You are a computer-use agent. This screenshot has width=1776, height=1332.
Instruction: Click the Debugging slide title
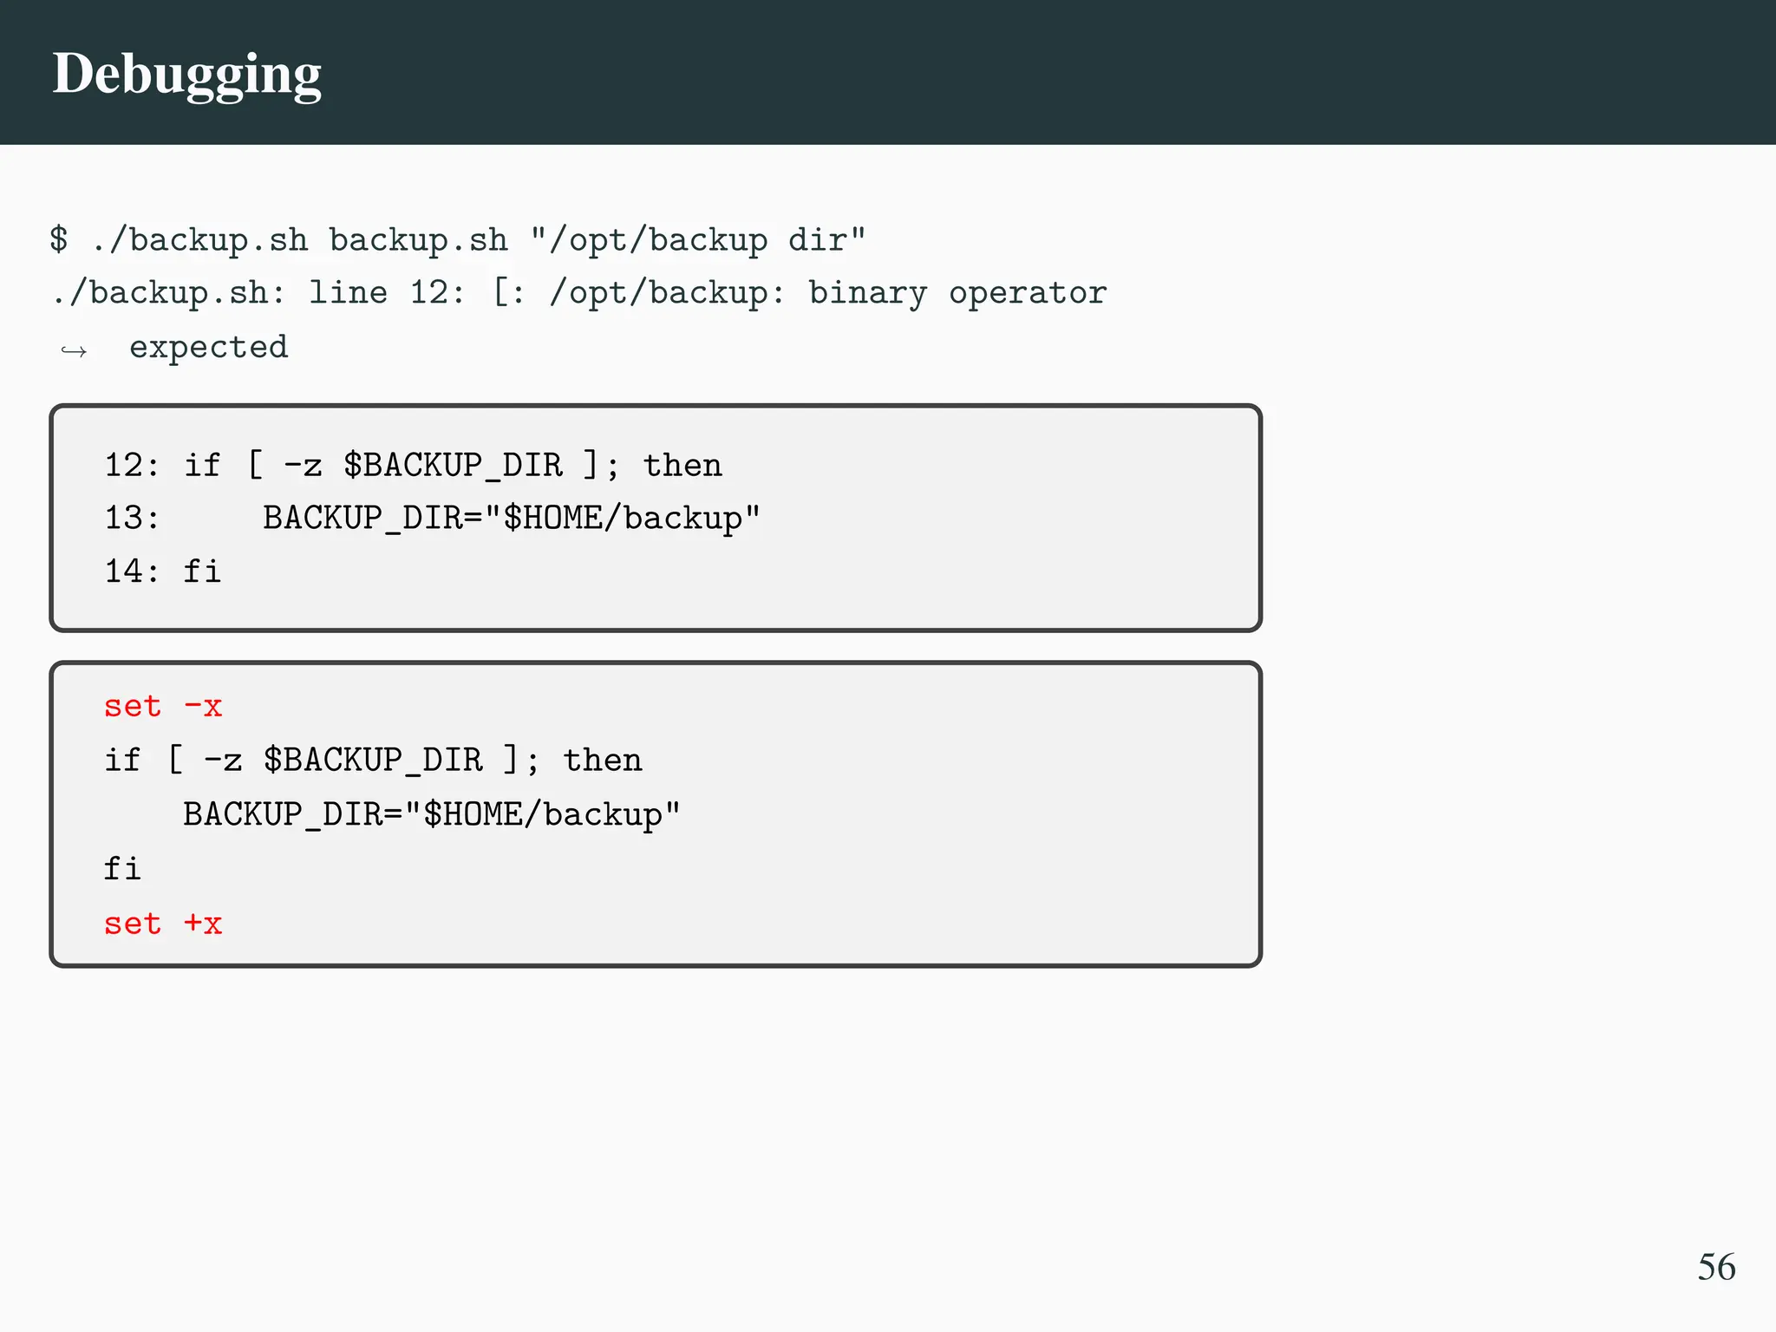pos(186,75)
